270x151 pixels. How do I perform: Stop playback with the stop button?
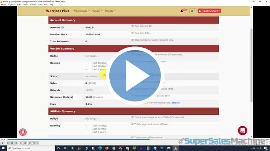pyautogui.click(x=12, y=143)
